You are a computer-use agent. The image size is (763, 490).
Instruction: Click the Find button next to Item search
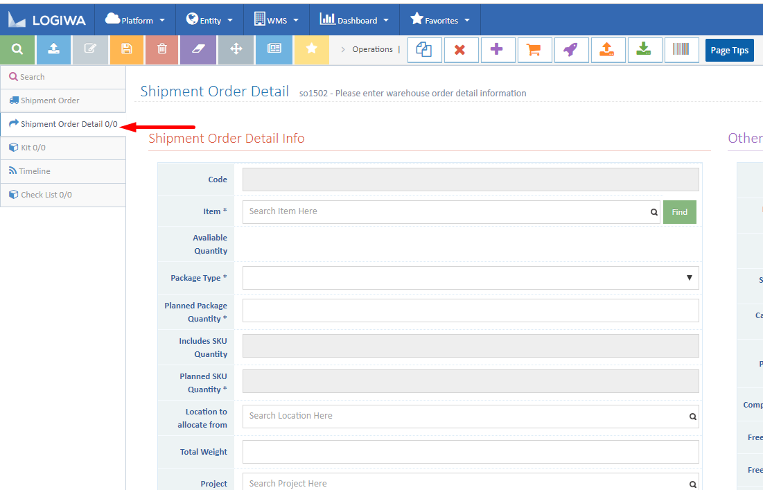pyautogui.click(x=679, y=212)
